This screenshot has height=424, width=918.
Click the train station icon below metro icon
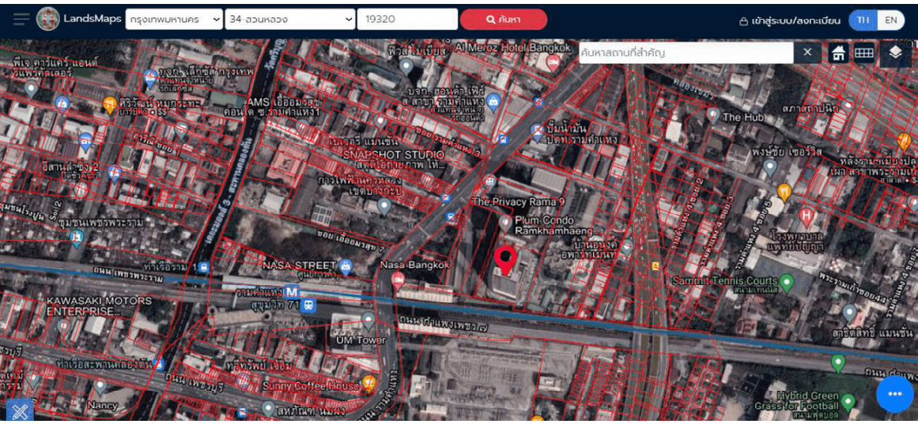309,305
